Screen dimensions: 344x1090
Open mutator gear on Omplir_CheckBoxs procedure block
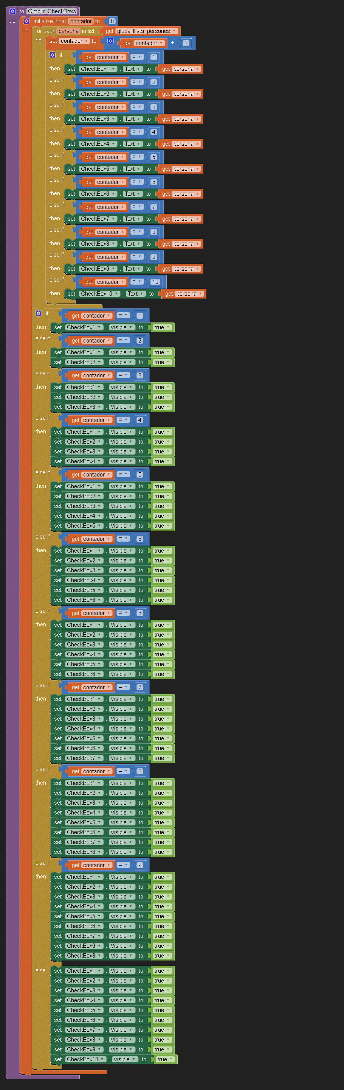pyautogui.click(x=12, y=11)
